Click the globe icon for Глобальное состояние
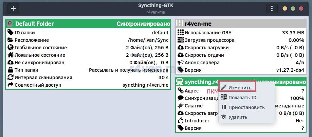312x137 pixels. tap(11, 48)
